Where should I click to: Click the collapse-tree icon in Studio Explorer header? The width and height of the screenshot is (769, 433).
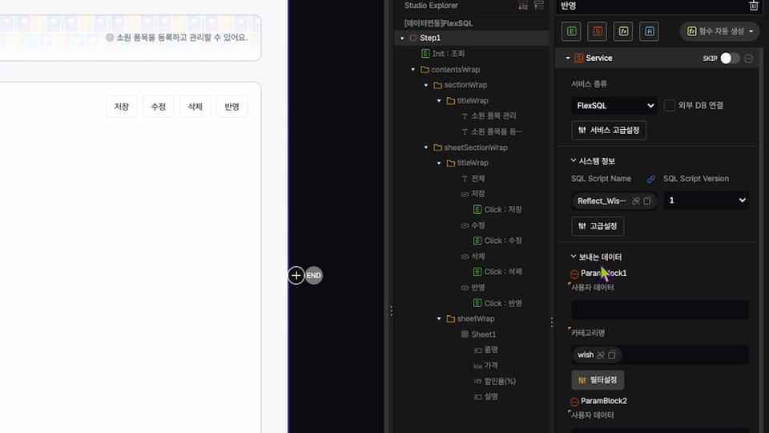(538, 6)
